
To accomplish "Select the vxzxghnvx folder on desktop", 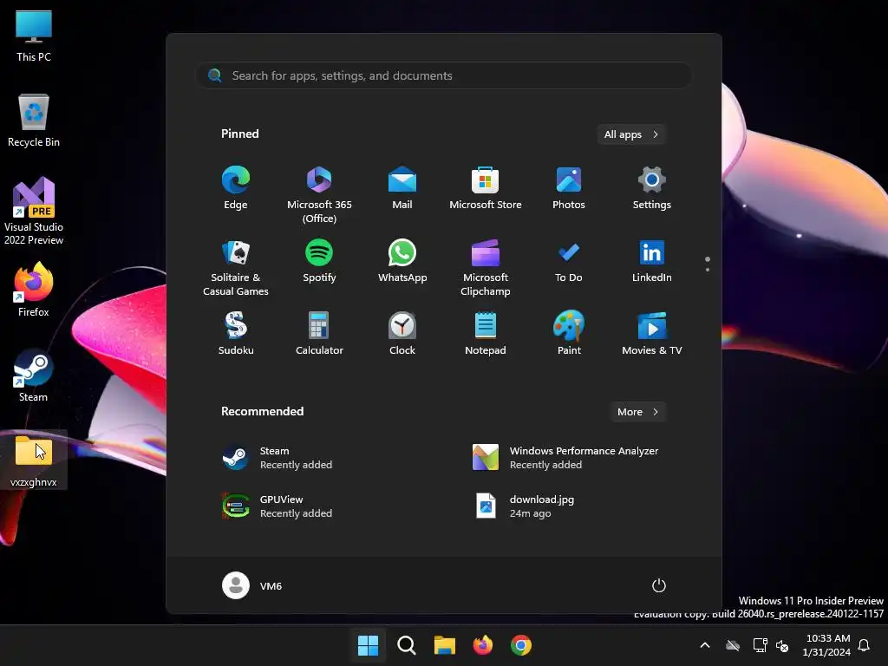I will pos(34,460).
